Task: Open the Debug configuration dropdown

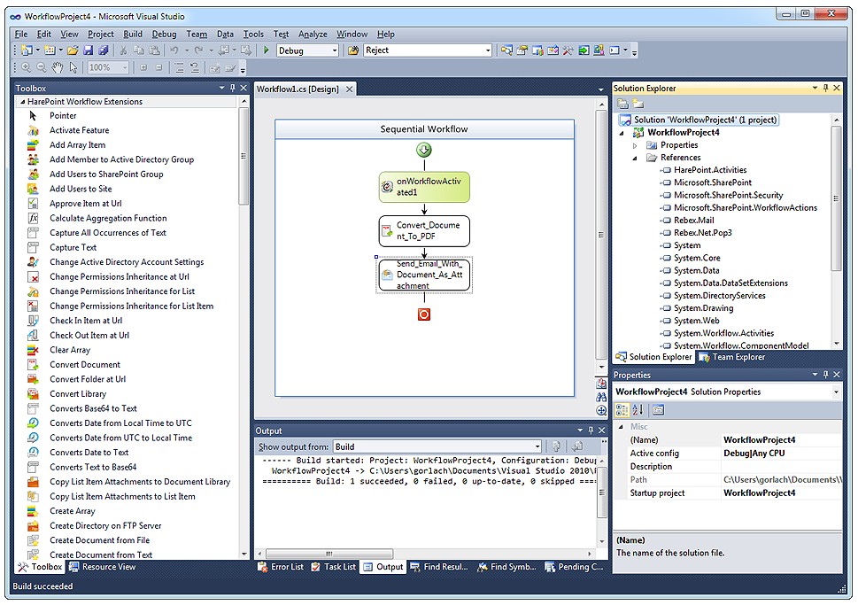Action: click(x=334, y=50)
